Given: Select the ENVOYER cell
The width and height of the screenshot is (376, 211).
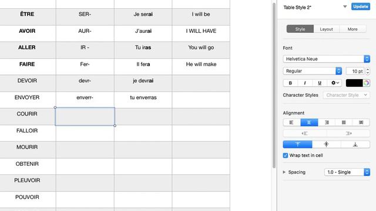Looking at the screenshot, I should (x=27, y=100).
